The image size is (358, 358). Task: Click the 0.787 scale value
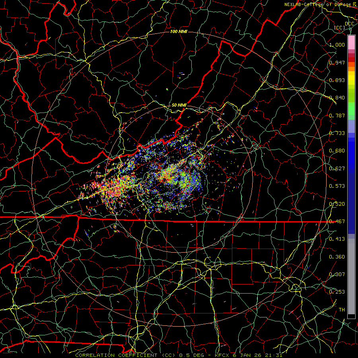(x=337, y=115)
